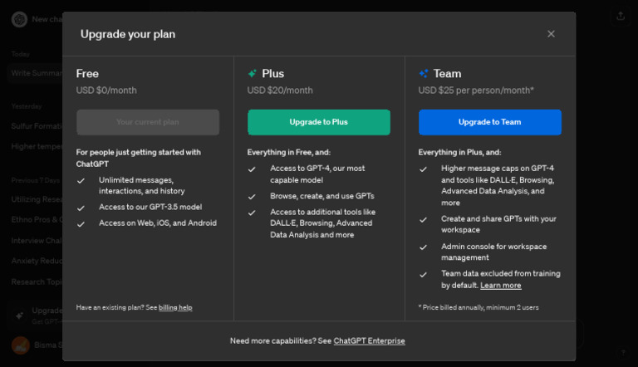Click checkmark beside Admin console feature
Viewport: 638px width, 367px height.
(424, 247)
